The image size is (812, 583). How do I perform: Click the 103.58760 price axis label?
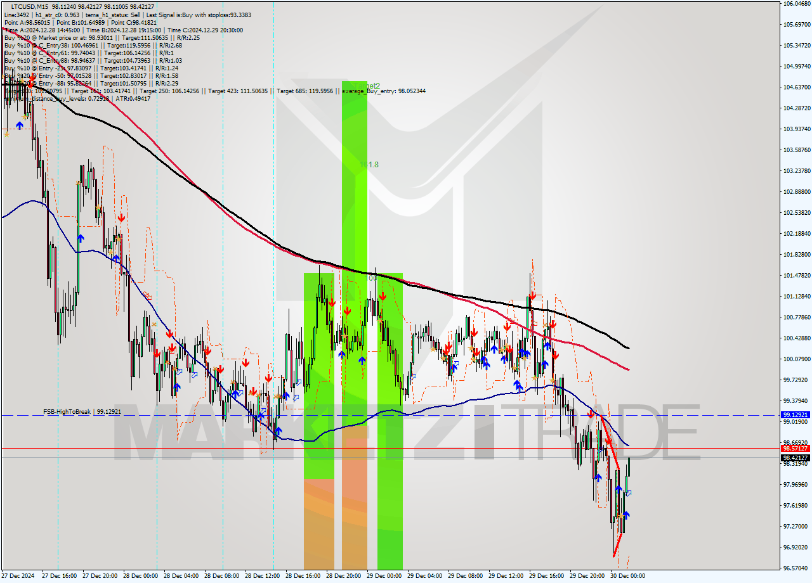pos(796,150)
